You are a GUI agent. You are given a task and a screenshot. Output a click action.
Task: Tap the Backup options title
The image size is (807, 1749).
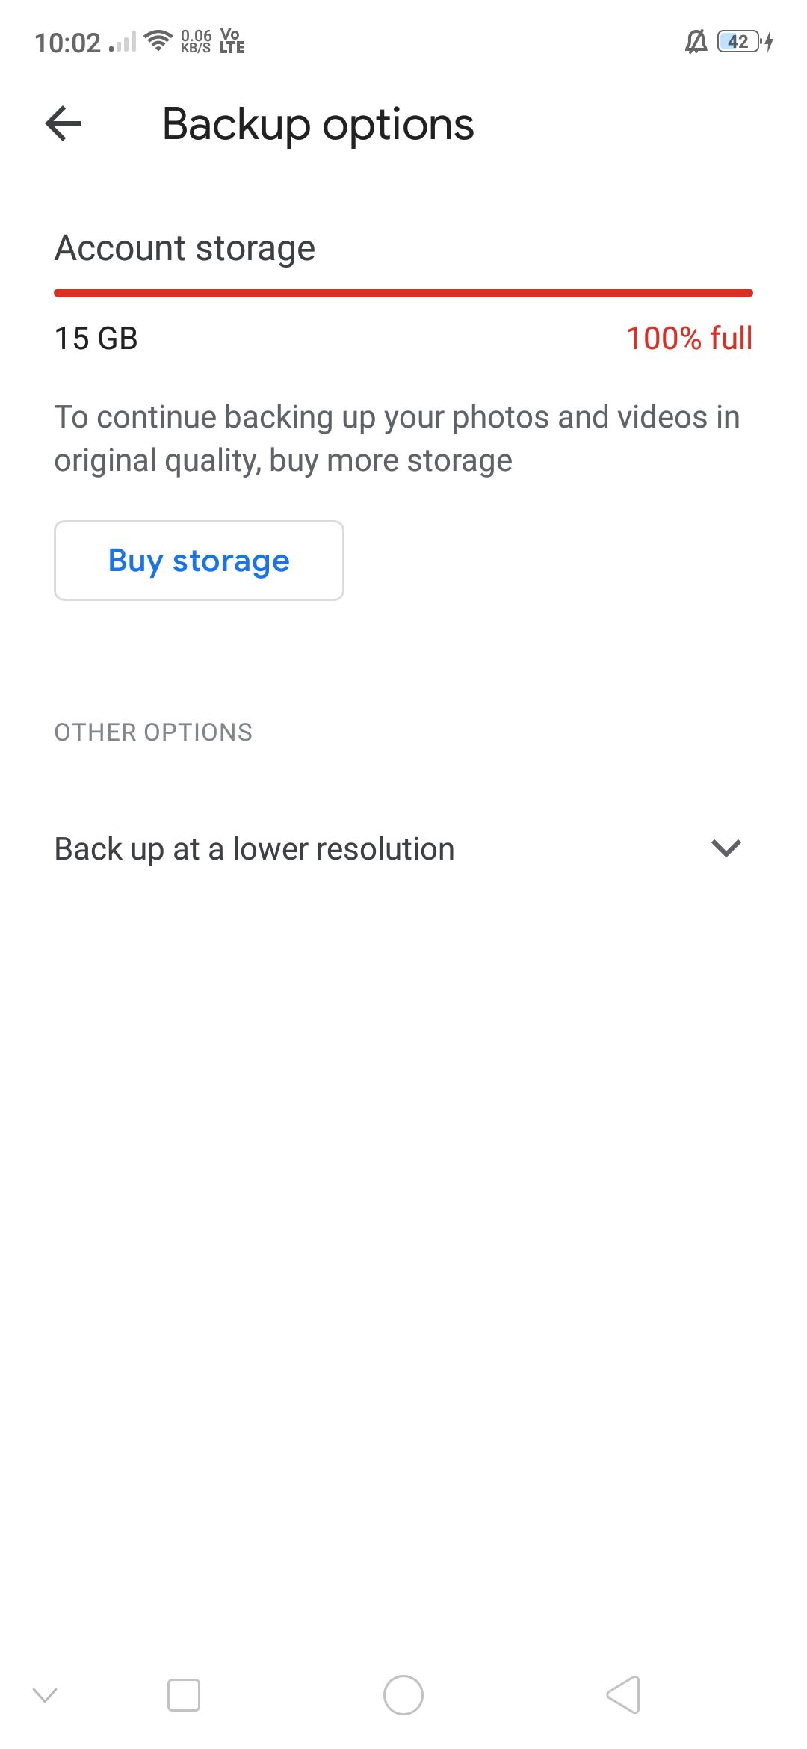pyautogui.click(x=318, y=124)
